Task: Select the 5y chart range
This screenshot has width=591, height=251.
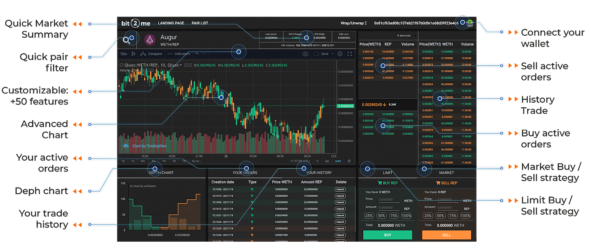Action: (123, 161)
